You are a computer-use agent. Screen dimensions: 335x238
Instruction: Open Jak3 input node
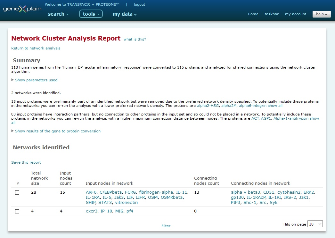119,197
